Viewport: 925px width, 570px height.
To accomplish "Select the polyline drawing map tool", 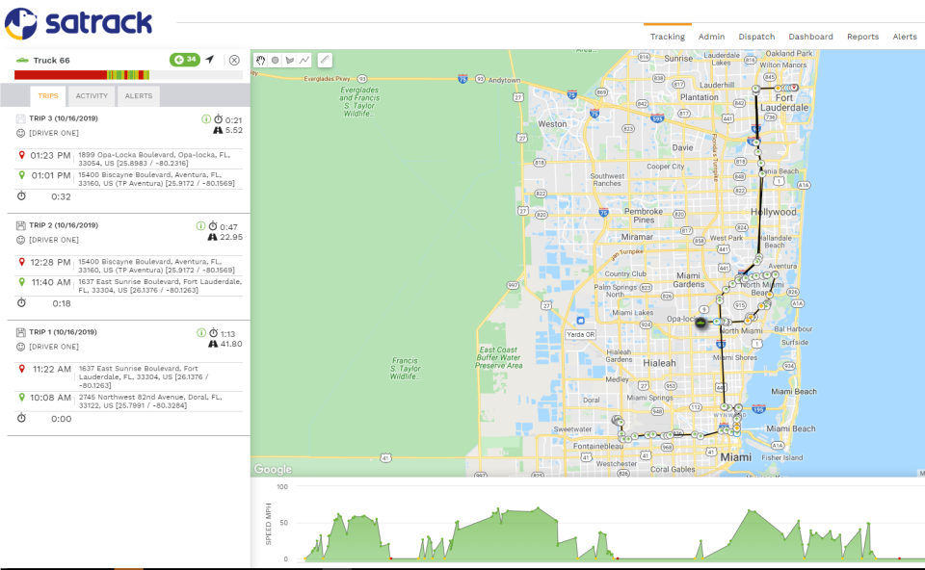I will (305, 60).
